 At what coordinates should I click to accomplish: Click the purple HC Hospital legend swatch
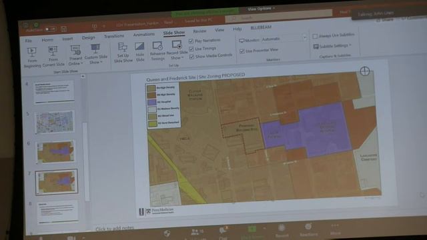tap(151, 102)
